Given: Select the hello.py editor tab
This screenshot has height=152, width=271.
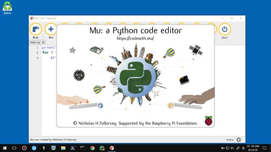Looking at the screenshot, I should (35, 42).
